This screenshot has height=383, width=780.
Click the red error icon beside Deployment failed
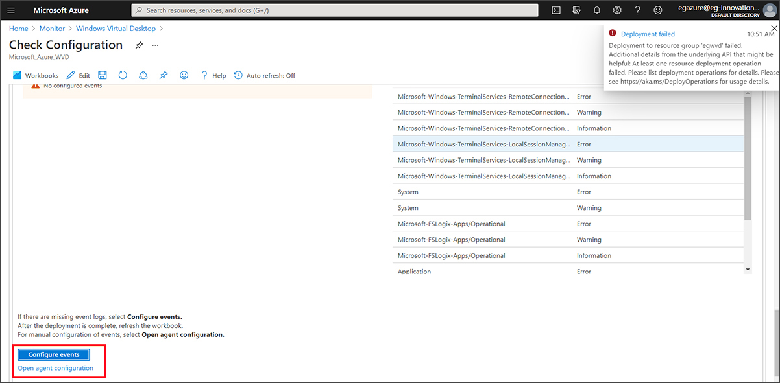[612, 34]
